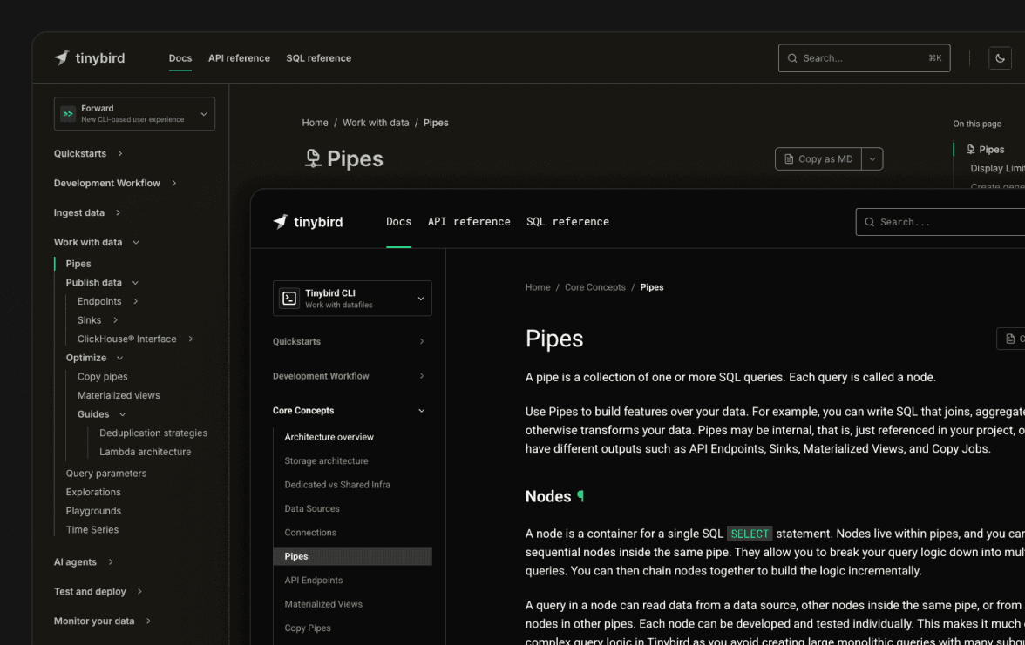Open the Copy as MD dropdown arrow
1025x645 pixels.
pos(872,158)
